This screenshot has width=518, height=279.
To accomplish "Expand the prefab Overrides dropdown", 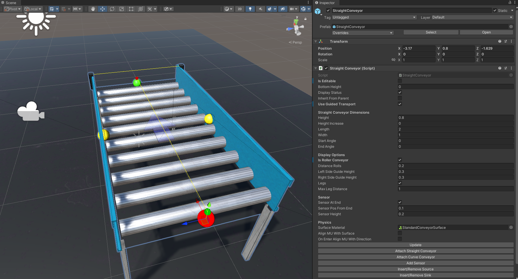I will (x=363, y=33).
